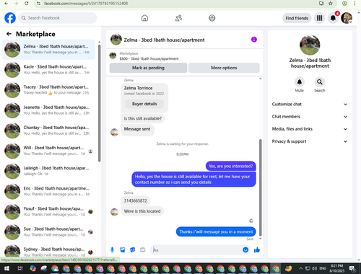Click the taskbar clock showing 8:21 PM

(x=337, y=268)
